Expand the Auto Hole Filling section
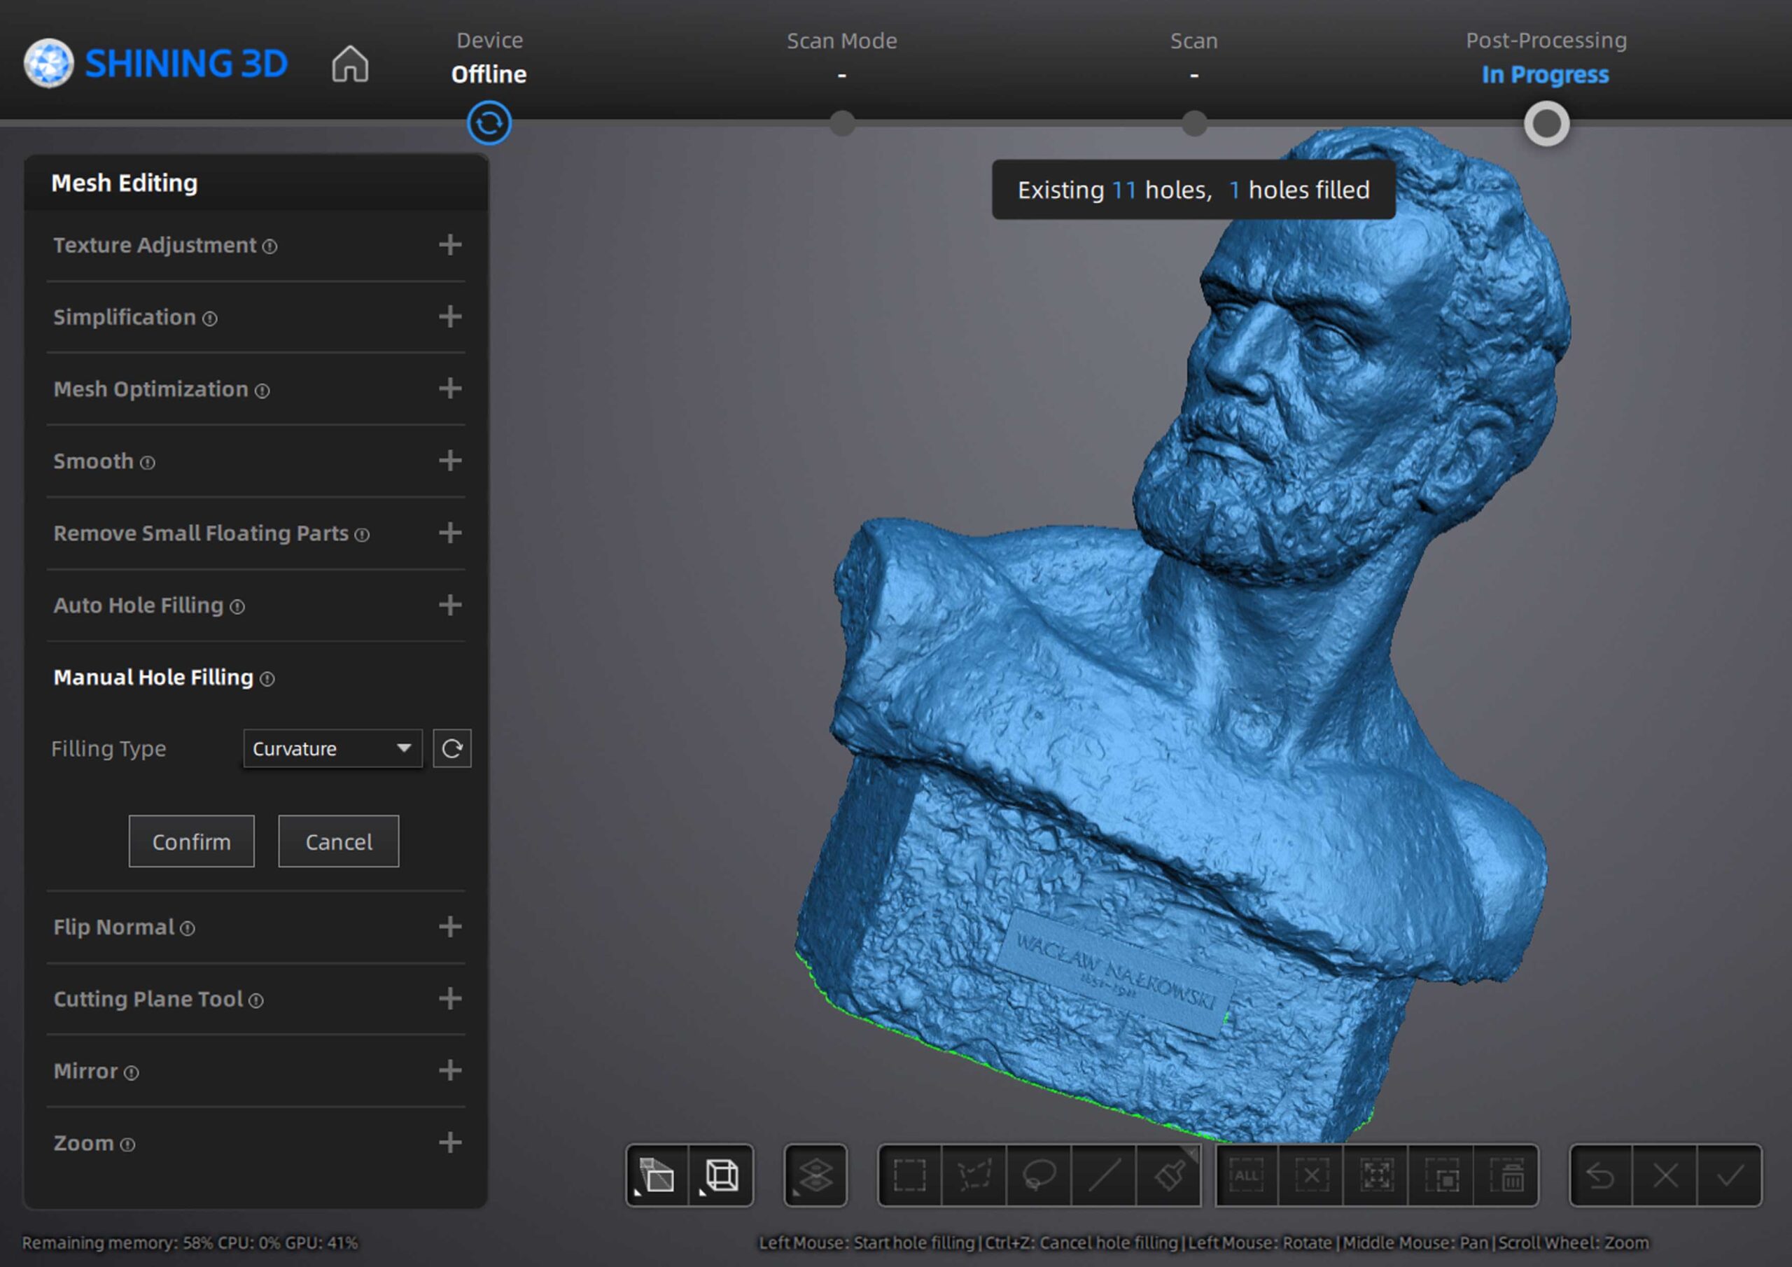1792x1267 pixels. click(x=449, y=605)
